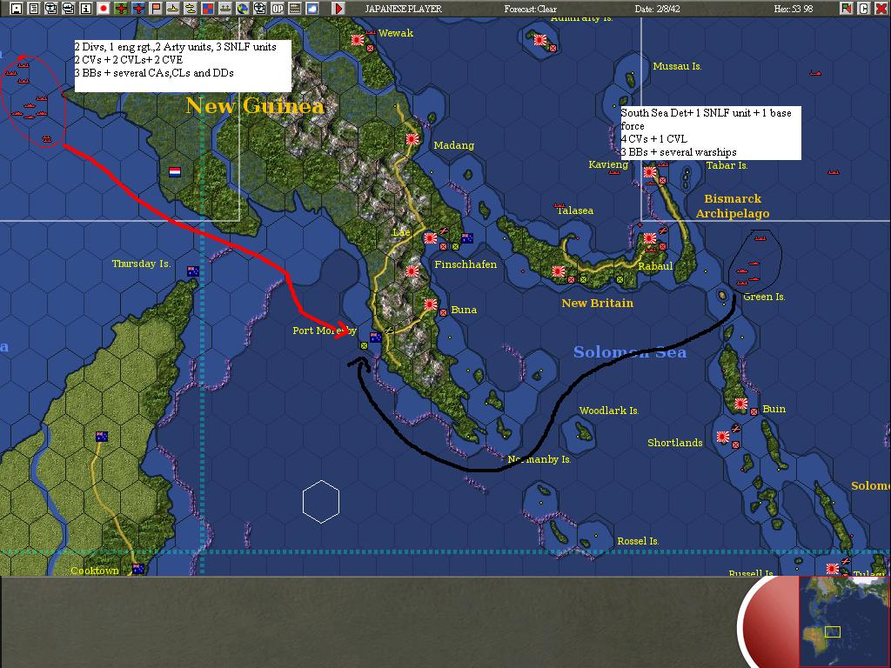This screenshot has height=668, width=891.
Task: Click the 'JAPANESE PLAYER' label
Action: 404,9
